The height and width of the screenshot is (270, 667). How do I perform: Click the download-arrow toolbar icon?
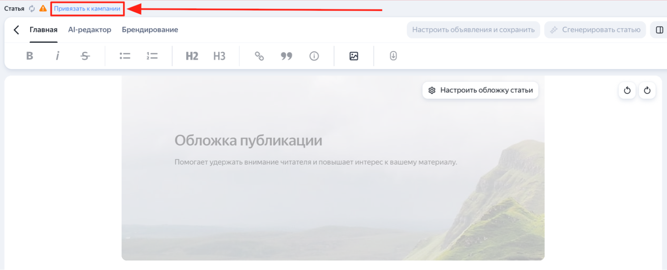click(393, 56)
